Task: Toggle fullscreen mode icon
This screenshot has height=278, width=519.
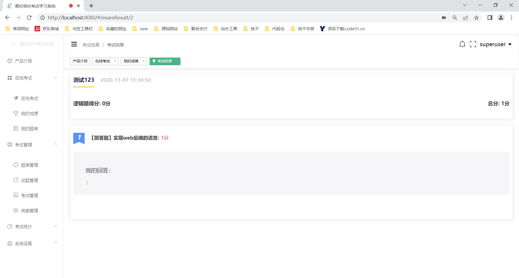Action: [473, 44]
